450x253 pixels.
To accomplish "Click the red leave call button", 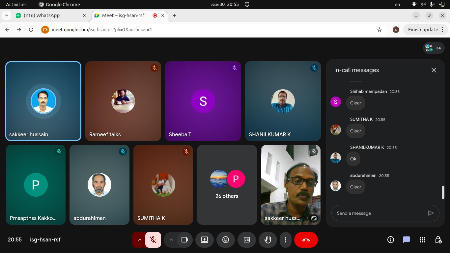I will pyautogui.click(x=306, y=240).
